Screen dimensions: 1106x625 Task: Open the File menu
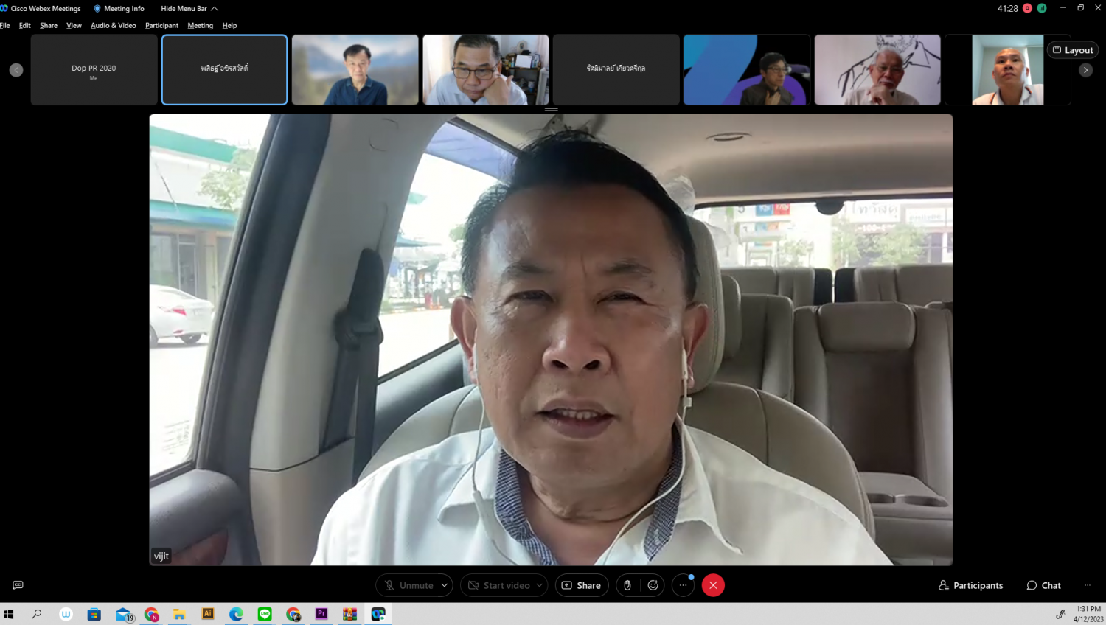click(x=5, y=25)
